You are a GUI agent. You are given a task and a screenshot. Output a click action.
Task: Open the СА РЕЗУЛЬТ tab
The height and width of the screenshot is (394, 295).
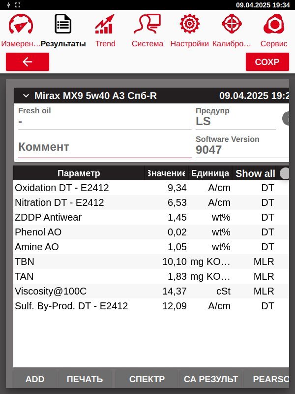[211, 379]
